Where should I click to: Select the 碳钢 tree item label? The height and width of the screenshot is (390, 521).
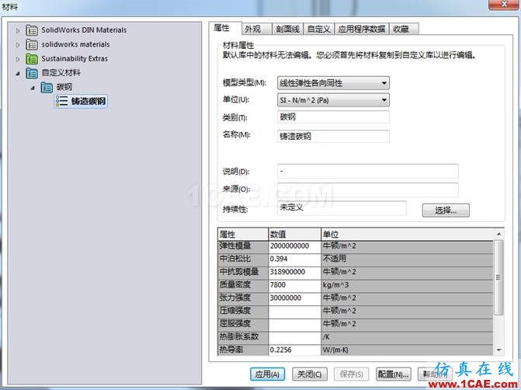click(x=64, y=87)
